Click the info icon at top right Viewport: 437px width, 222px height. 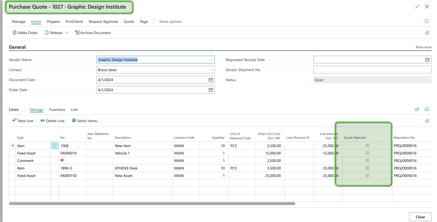[x=426, y=21]
